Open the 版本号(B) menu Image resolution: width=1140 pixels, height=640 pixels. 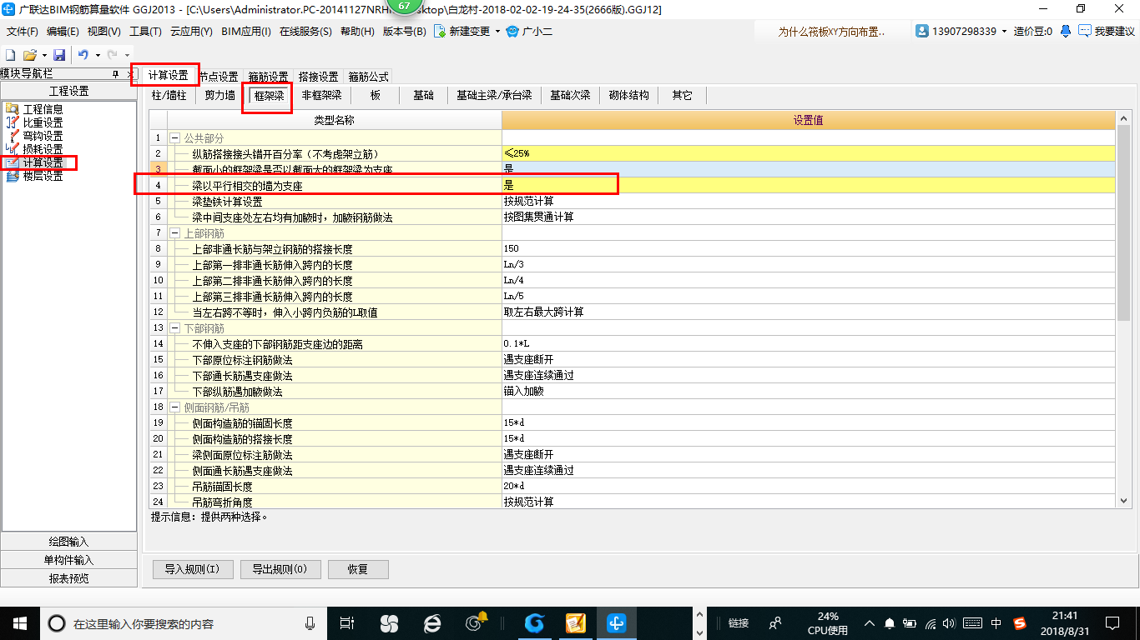pyautogui.click(x=404, y=32)
